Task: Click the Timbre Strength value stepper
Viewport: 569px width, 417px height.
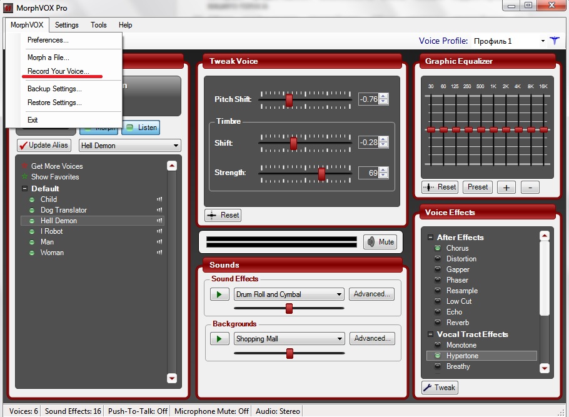Action: 383,173
